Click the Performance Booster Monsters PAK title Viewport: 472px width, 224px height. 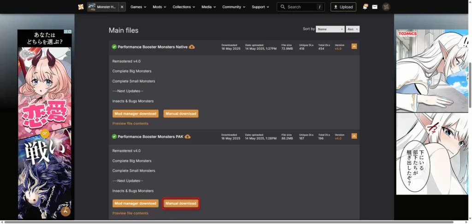pyautogui.click(x=151, y=137)
